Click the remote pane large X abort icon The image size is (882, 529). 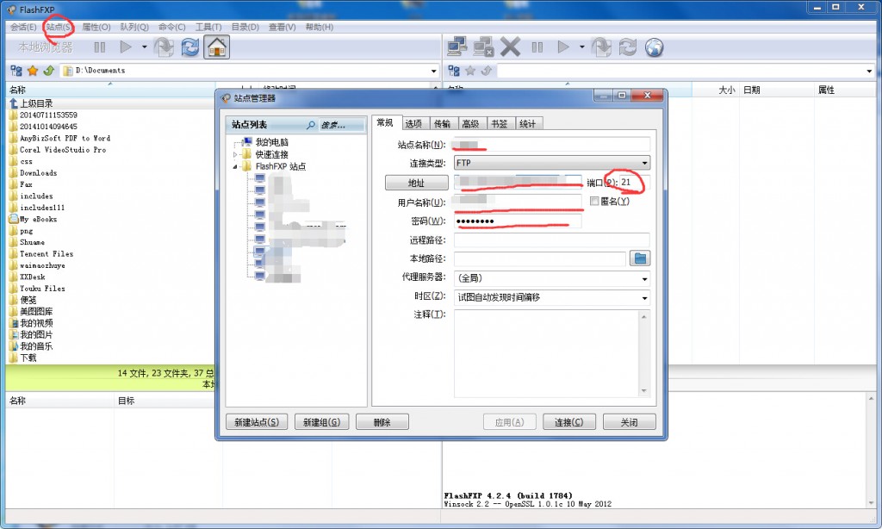(510, 47)
